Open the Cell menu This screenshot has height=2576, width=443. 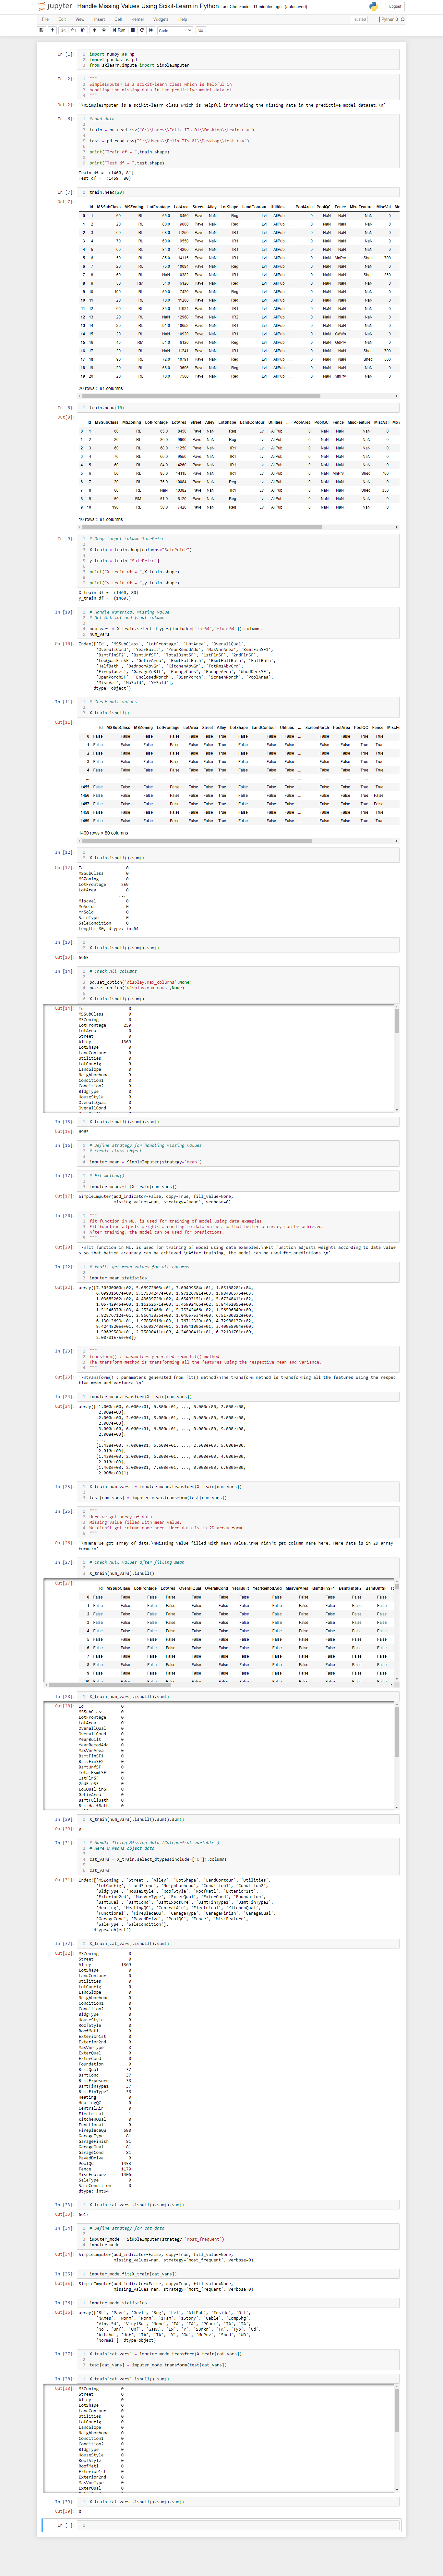[118, 19]
